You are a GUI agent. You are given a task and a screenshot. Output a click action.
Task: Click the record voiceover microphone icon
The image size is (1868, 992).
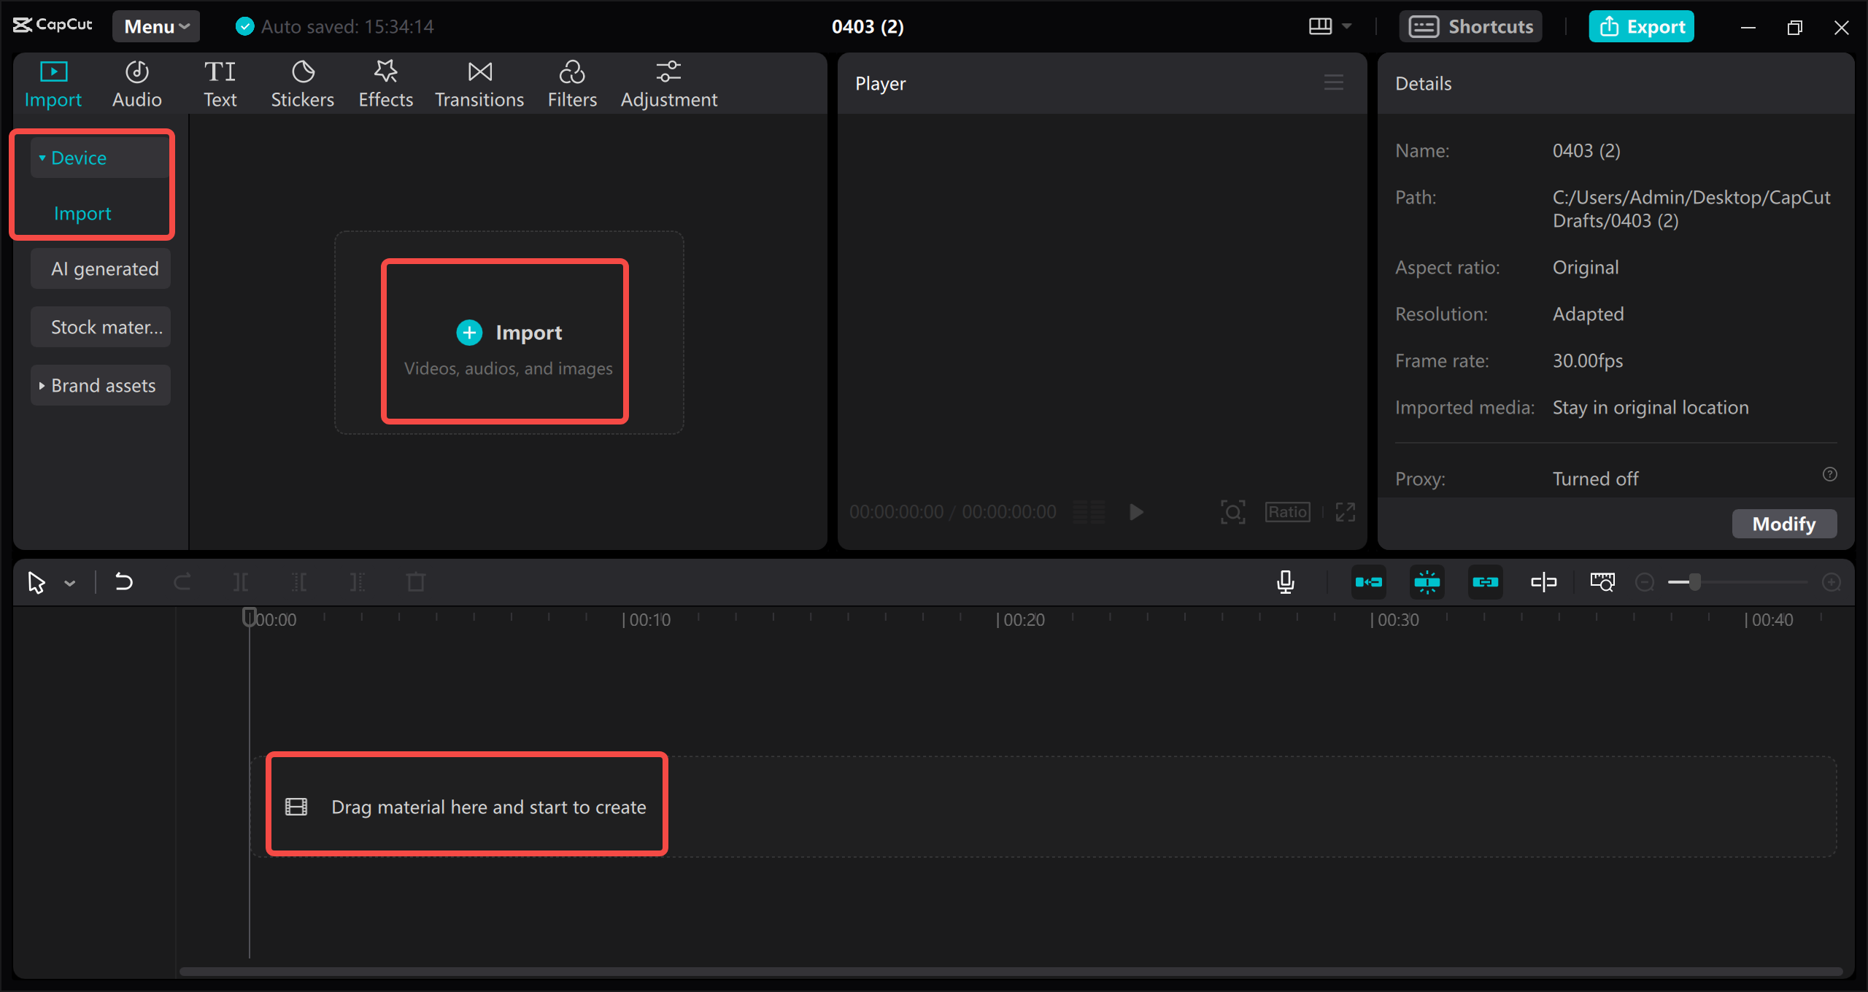(1285, 582)
